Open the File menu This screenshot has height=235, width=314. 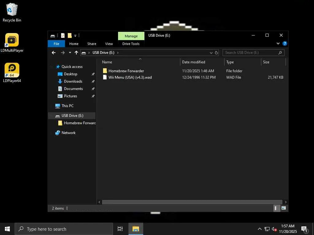(x=56, y=44)
